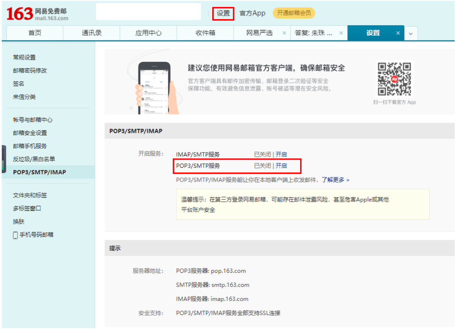Open 反垃圾/黑白名单 in the sidebar

(x=34, y=159)
